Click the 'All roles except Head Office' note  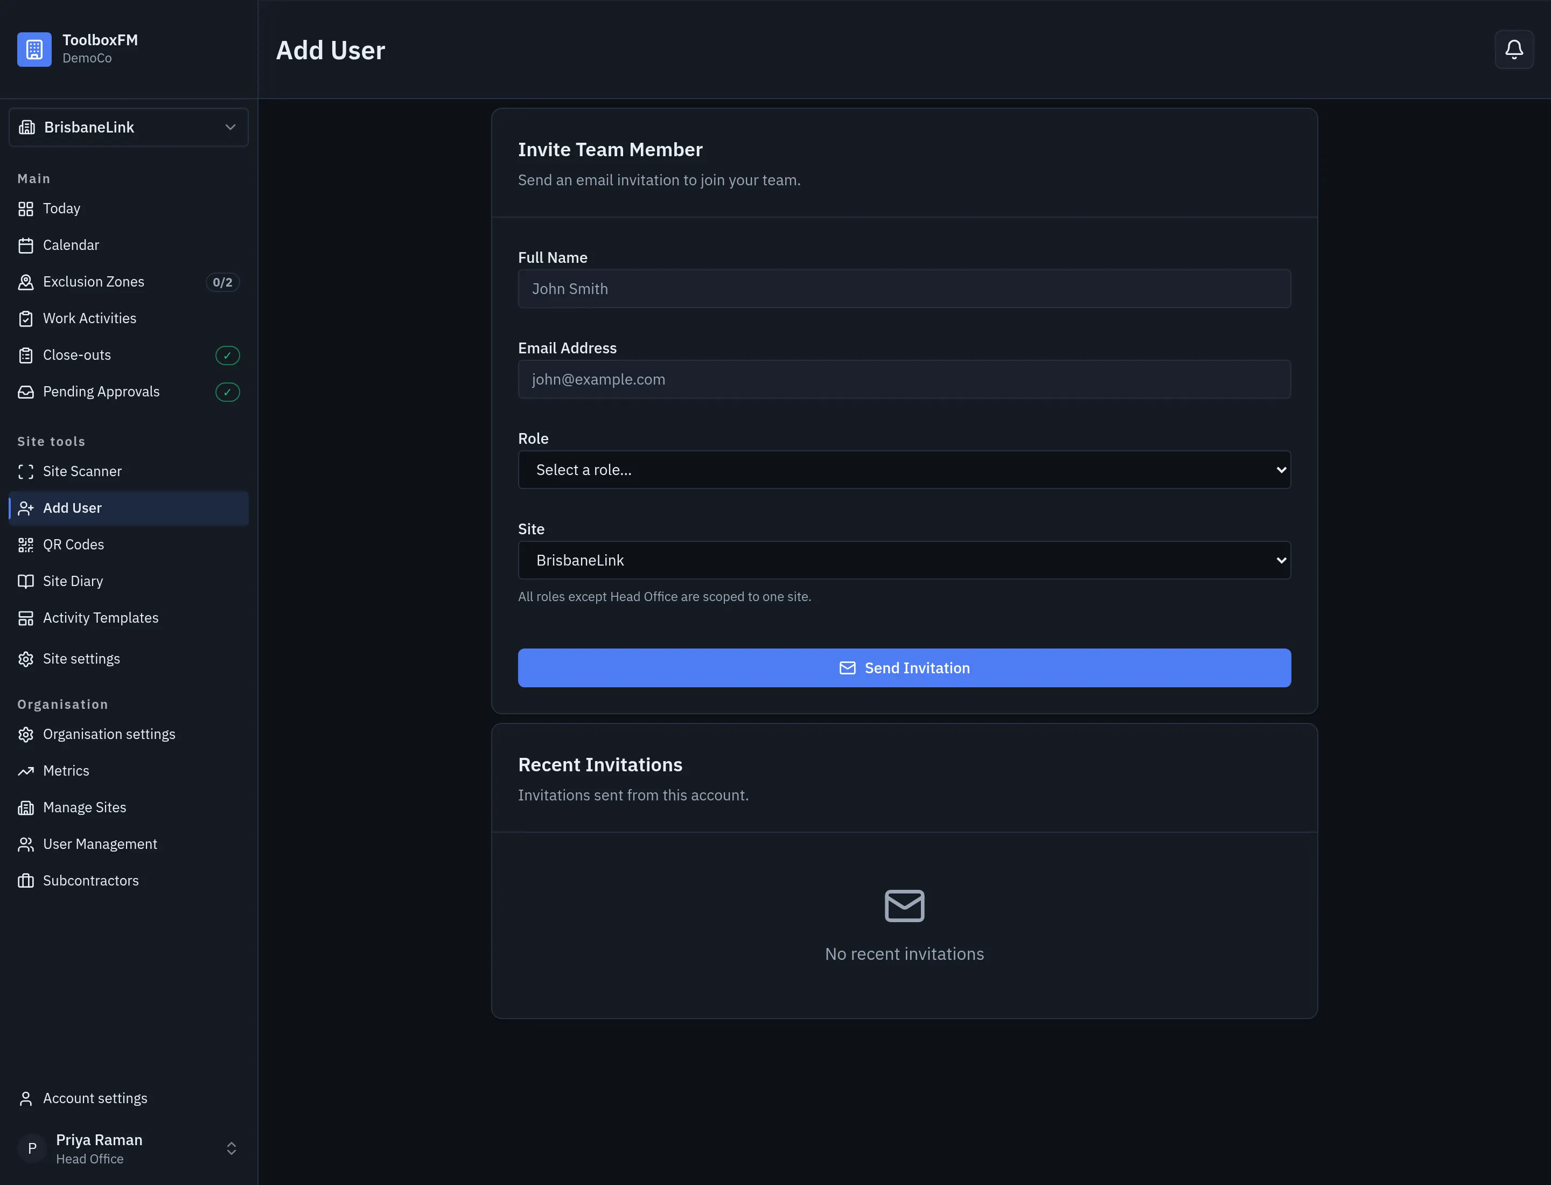[x=665, y=597]
